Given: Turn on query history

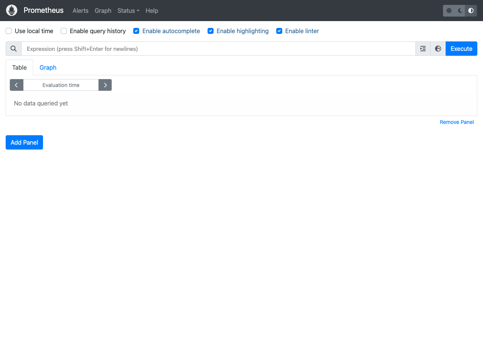Looking at the screenshot, I should (x=63, y=31).
